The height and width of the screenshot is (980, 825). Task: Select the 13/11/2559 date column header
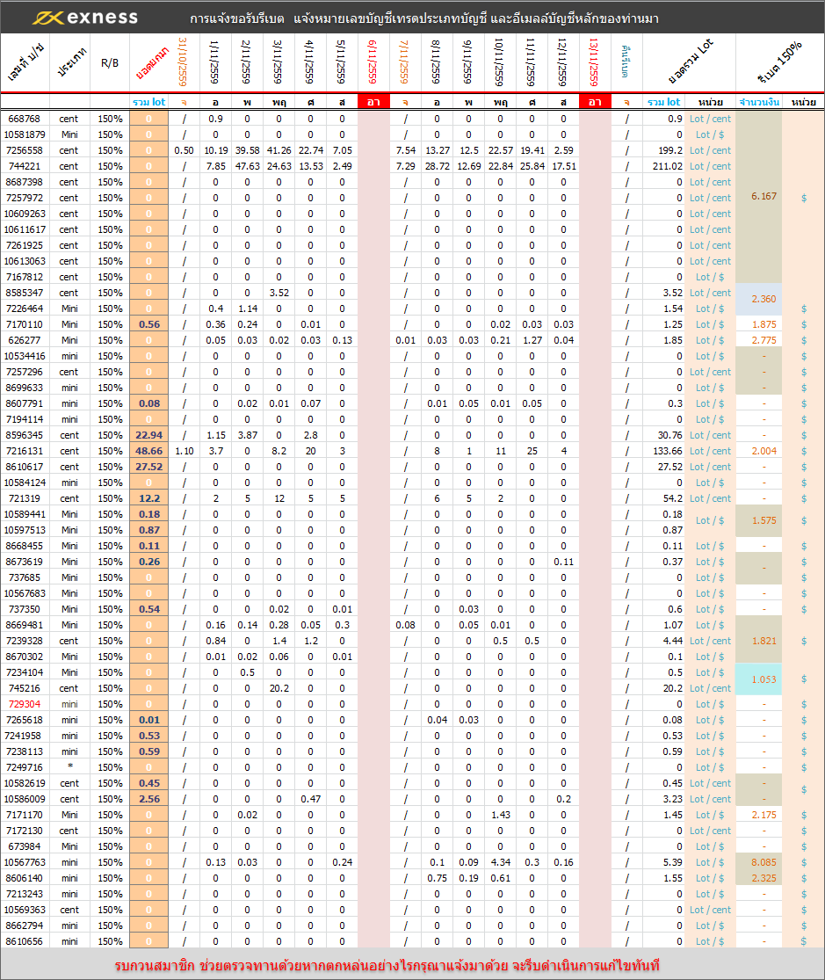tap(595, 62)
